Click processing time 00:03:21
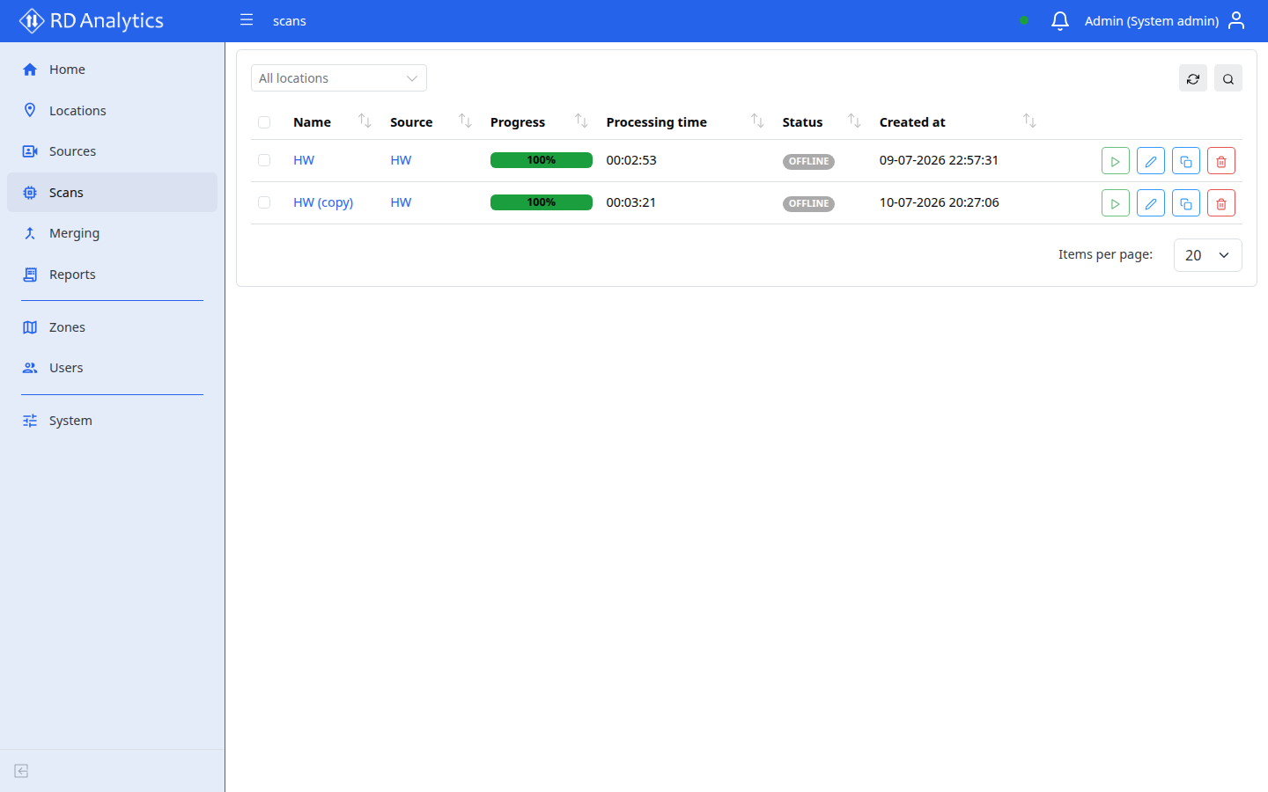 click(x=631, y=202)
